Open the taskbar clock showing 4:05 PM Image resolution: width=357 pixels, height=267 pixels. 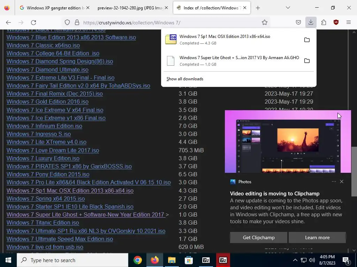(327, 260)
